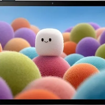105x105 pixels.
Task: Click the marshmallow's smiling mouth
Action: (x=46, y=42)
